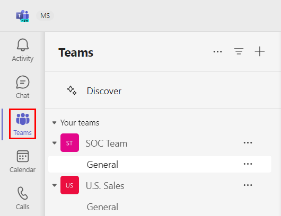Image resolution: width=281 pixels, height=216 pixels.
Task: Open the MS account badge
Action: tap(45, 16)
